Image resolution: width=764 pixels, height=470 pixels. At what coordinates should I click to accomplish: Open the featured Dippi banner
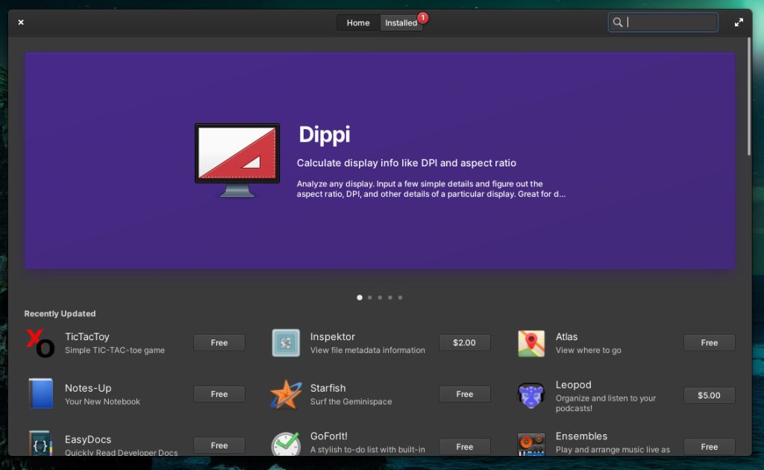click(x=380, y=160)
